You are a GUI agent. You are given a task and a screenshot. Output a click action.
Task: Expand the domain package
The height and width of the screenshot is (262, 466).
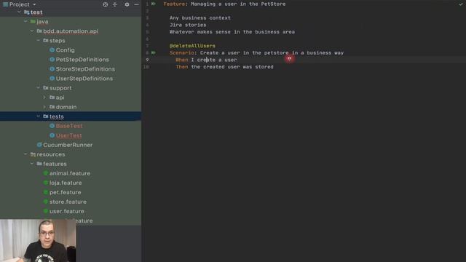[x=44, y=107]
